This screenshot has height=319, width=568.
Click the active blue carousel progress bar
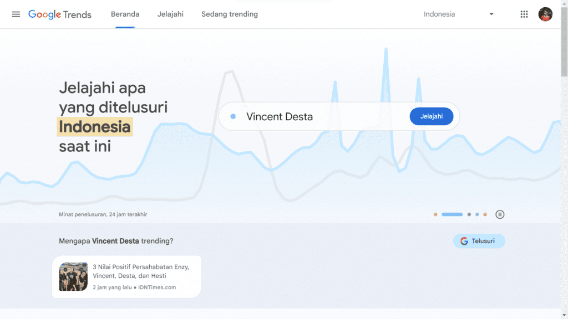pos(452,214)
